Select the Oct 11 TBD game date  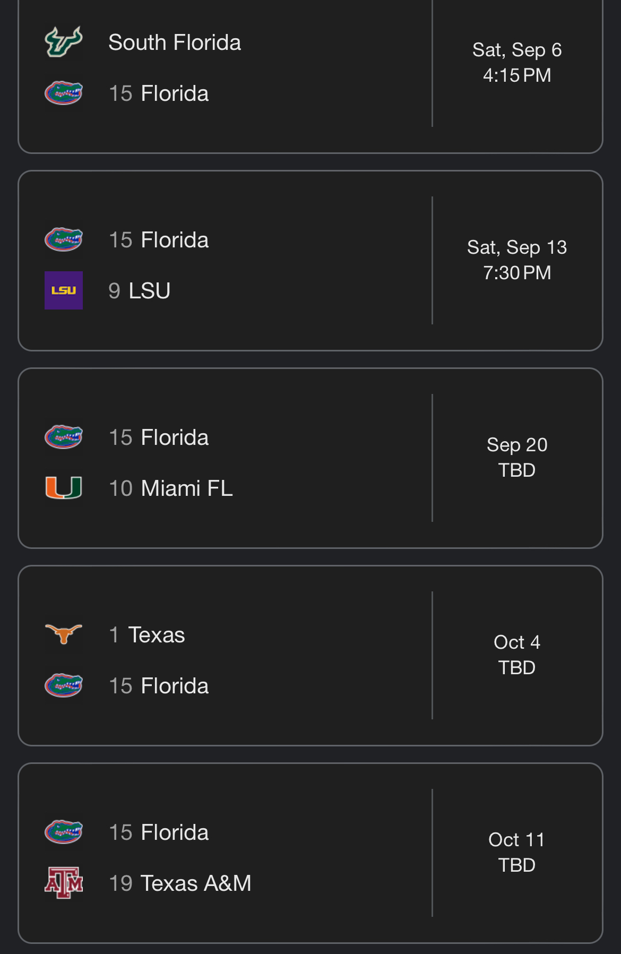pyautogui.click(x=517, y=853)
